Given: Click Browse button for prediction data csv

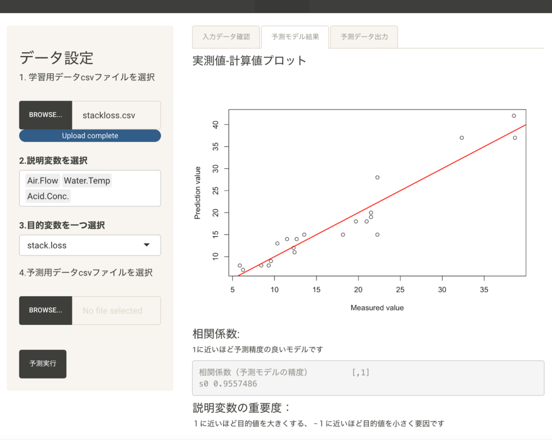Looking at the screenshot, I should pyautogui.click(x=45, y=311).
